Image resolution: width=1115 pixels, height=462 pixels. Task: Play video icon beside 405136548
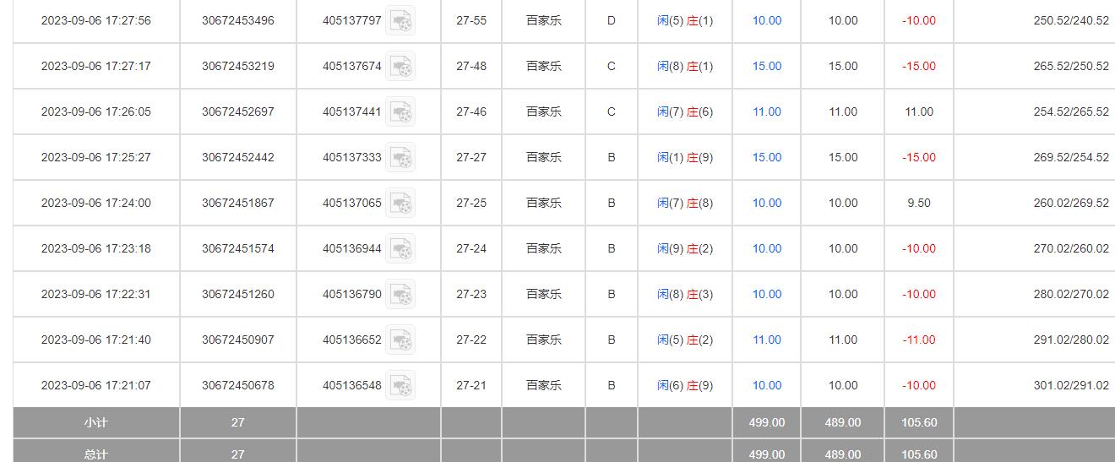[x=400, y=385]
